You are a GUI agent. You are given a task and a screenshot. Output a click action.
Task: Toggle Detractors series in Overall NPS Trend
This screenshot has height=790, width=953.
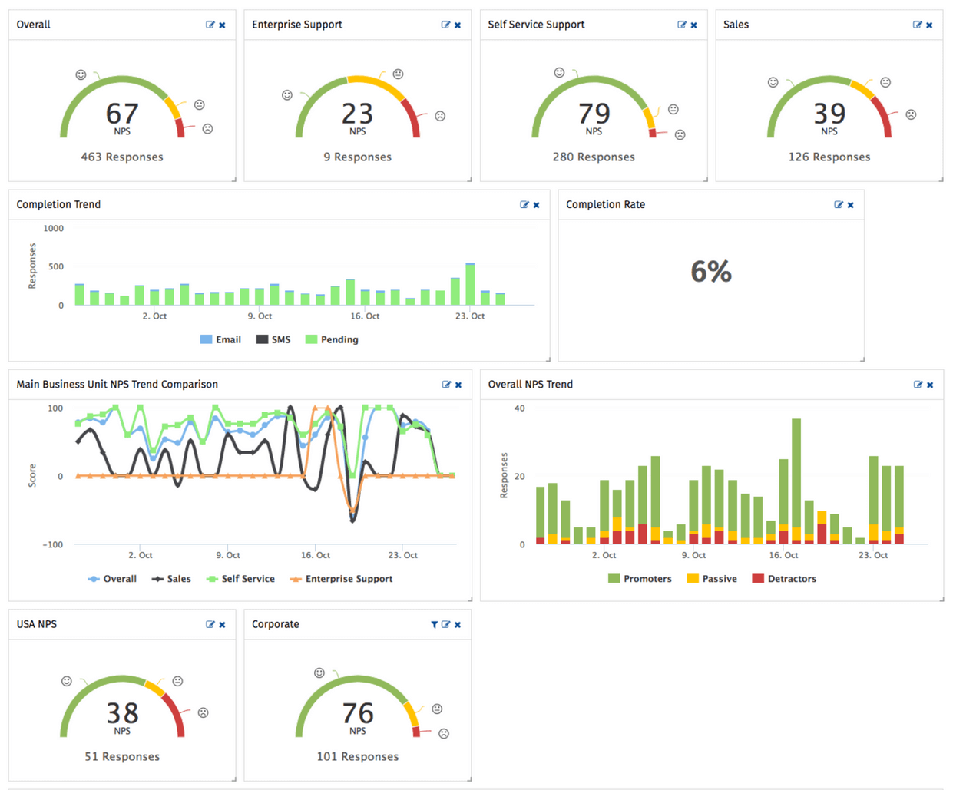[784, 579]
